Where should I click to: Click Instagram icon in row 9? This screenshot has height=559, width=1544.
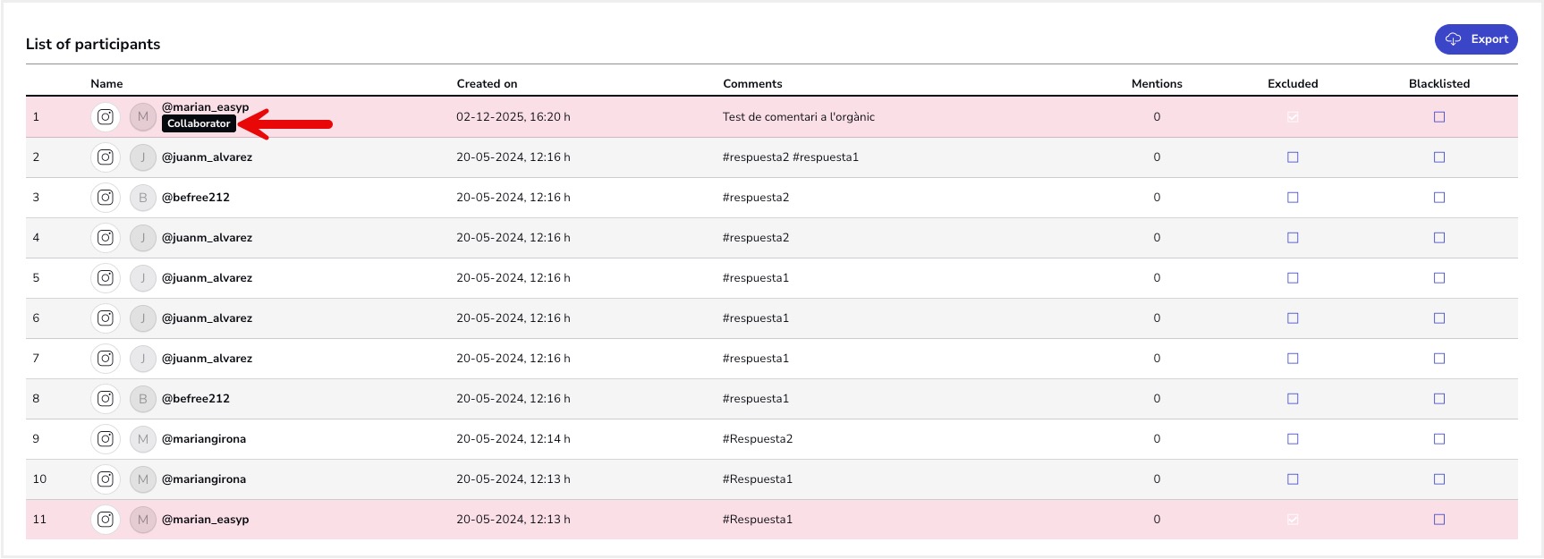click(106, 439)
